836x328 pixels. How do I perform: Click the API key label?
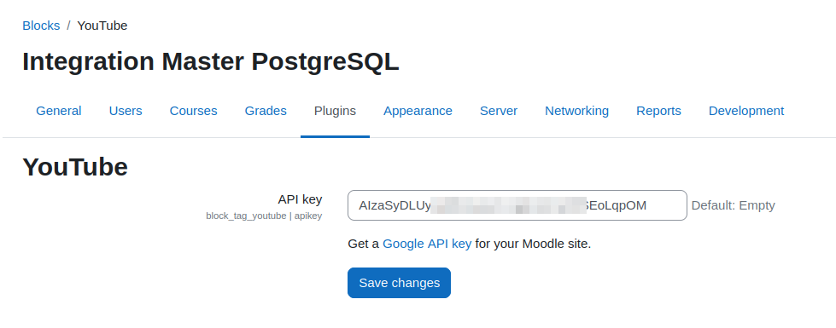click(301, 199)
